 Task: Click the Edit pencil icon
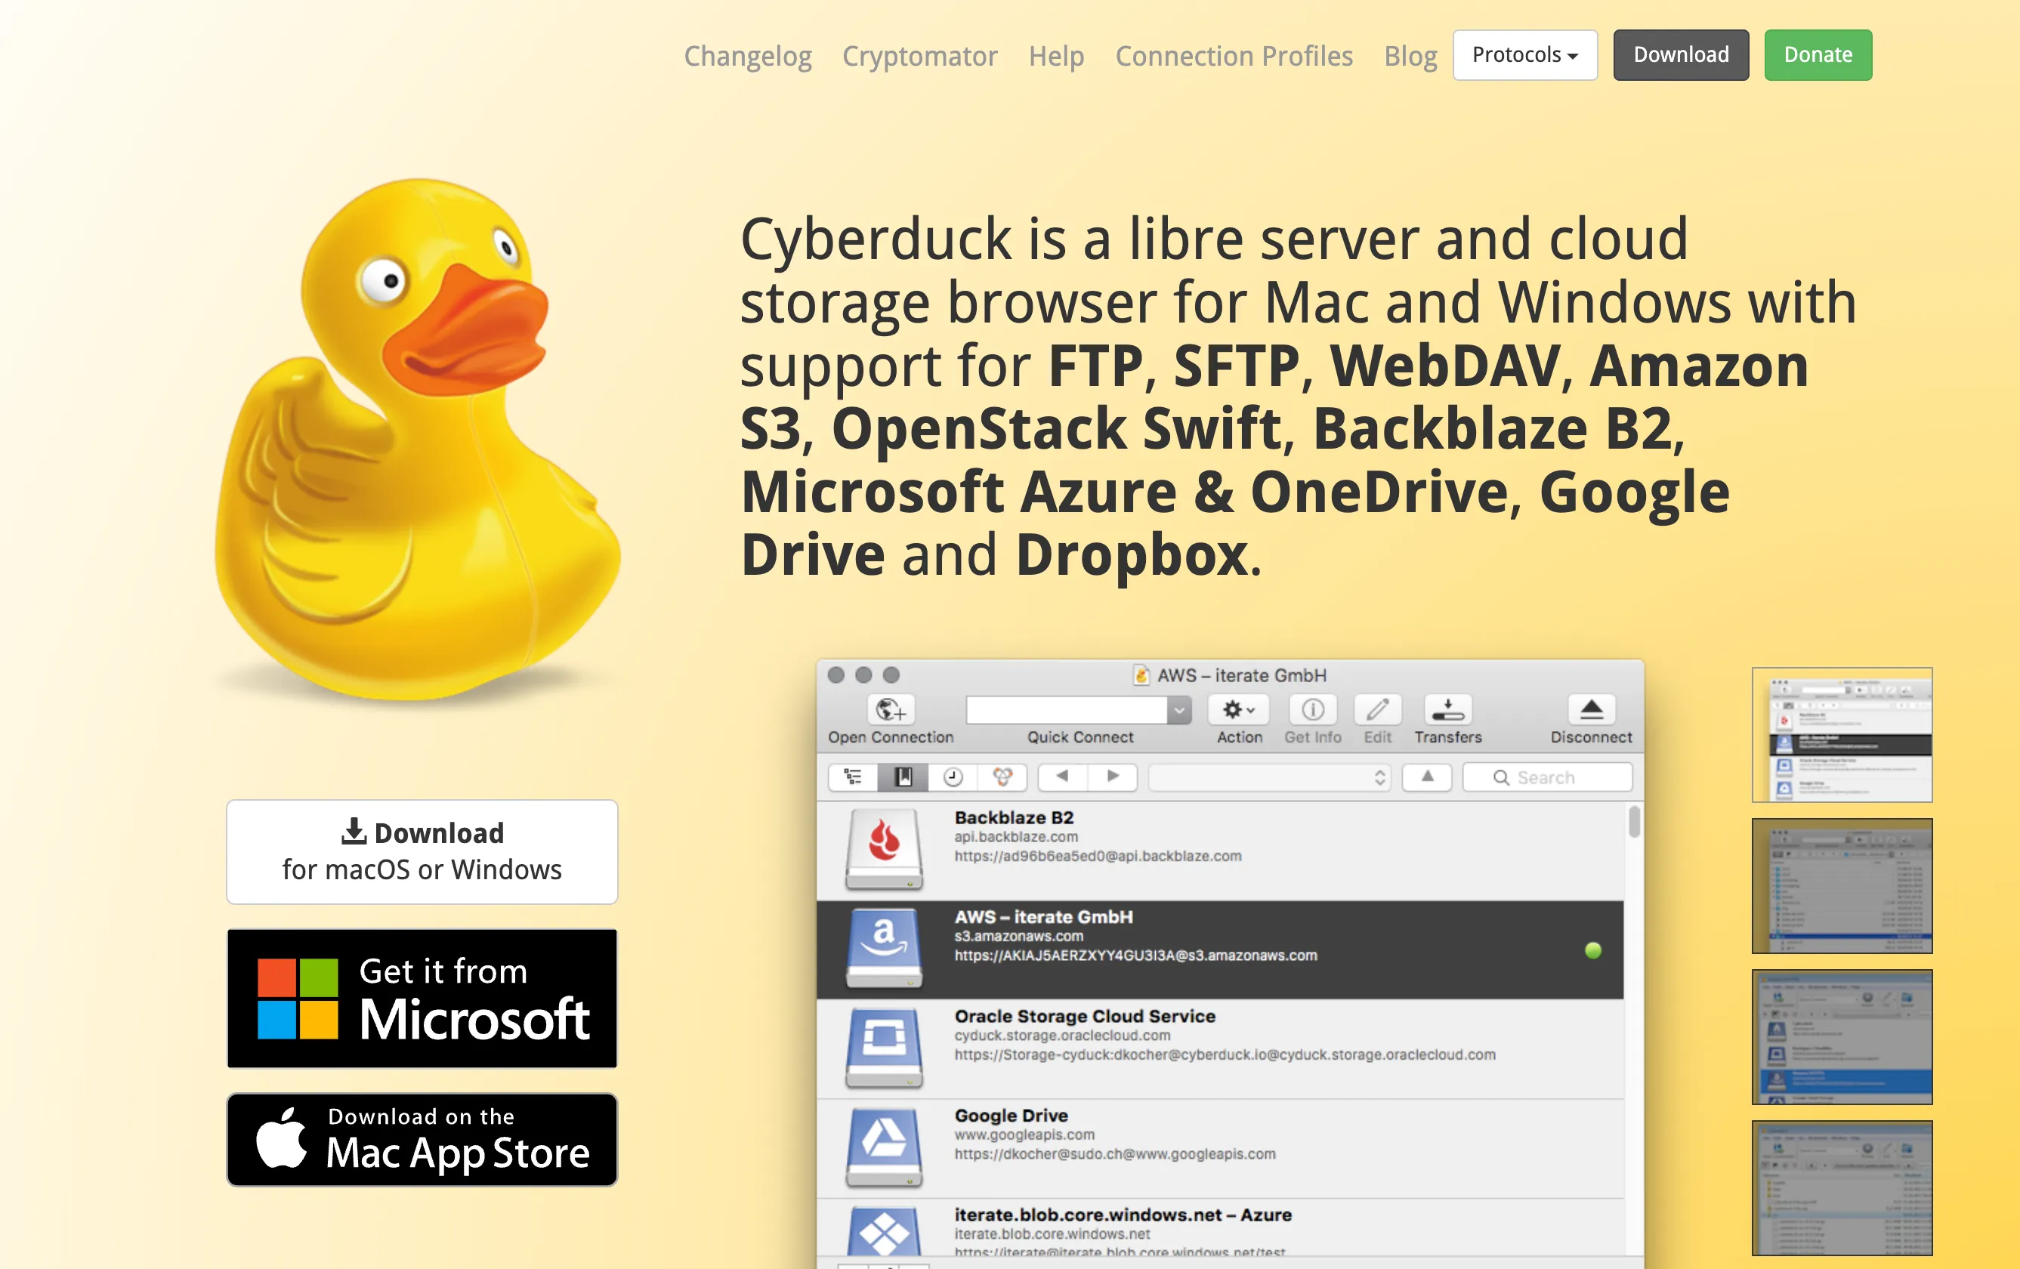pyautogui.click(x=1376, y=709)
